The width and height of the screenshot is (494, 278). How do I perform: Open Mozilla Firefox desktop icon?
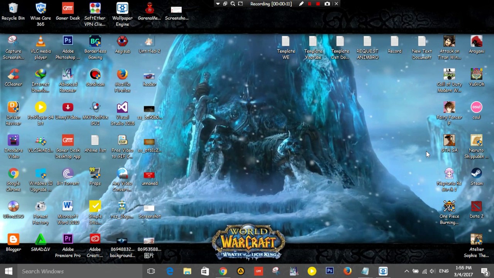[122, 81]
